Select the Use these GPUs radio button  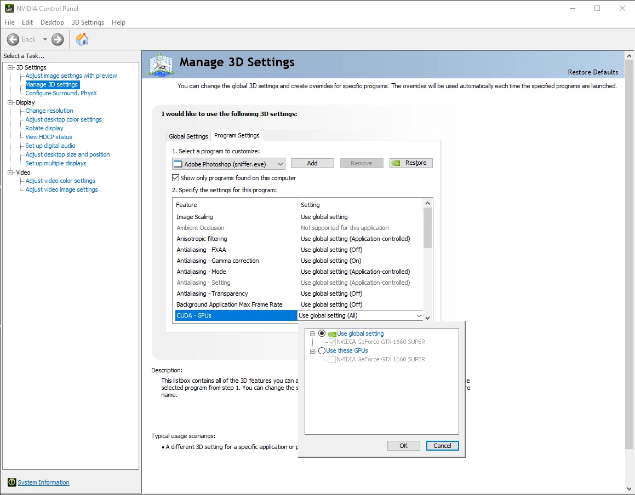(x=322, y=350)
